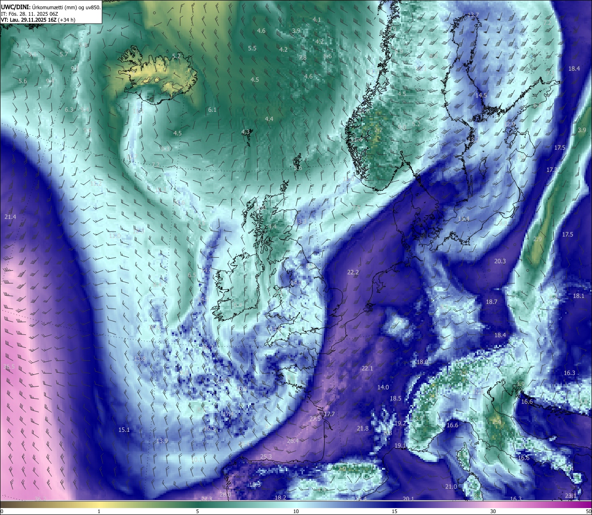The height and width of the screenshot is (515, 592).
Task: Click the '5.7' value label
Action: point(64,55)
